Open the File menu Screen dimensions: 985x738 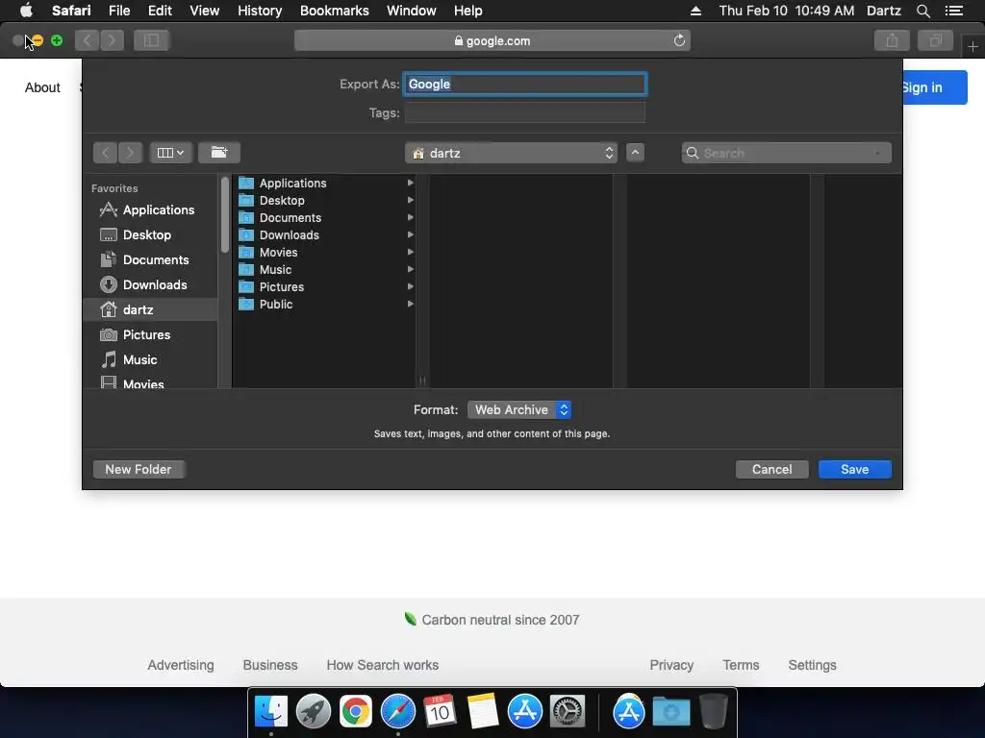pyautogui.click(x=118, y=11)
